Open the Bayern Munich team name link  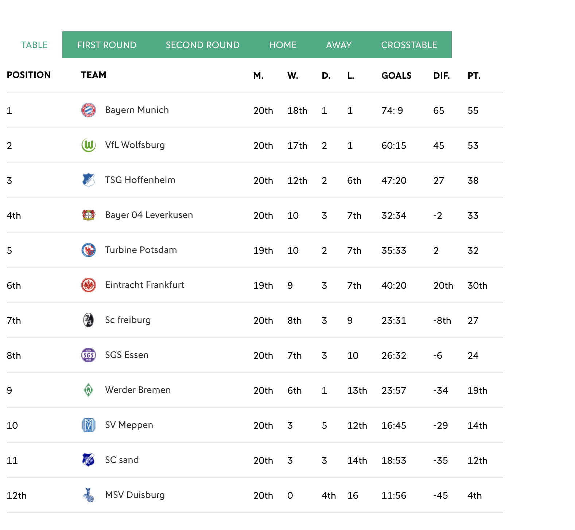(x=137, y=110)
